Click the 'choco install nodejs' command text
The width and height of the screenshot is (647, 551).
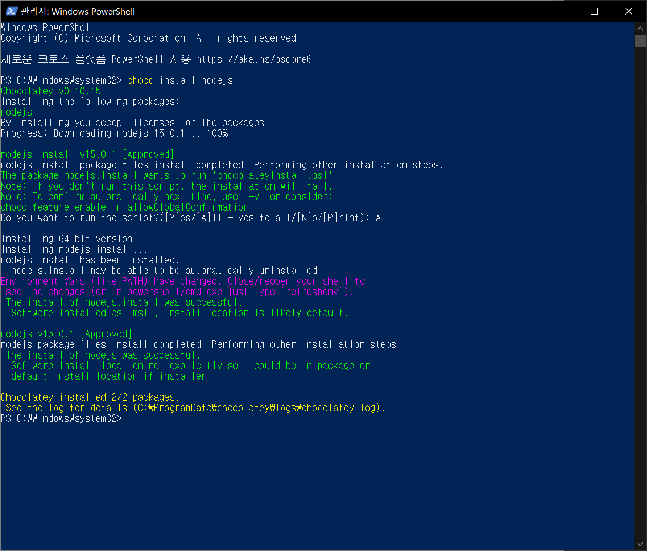tap(180, 80)
